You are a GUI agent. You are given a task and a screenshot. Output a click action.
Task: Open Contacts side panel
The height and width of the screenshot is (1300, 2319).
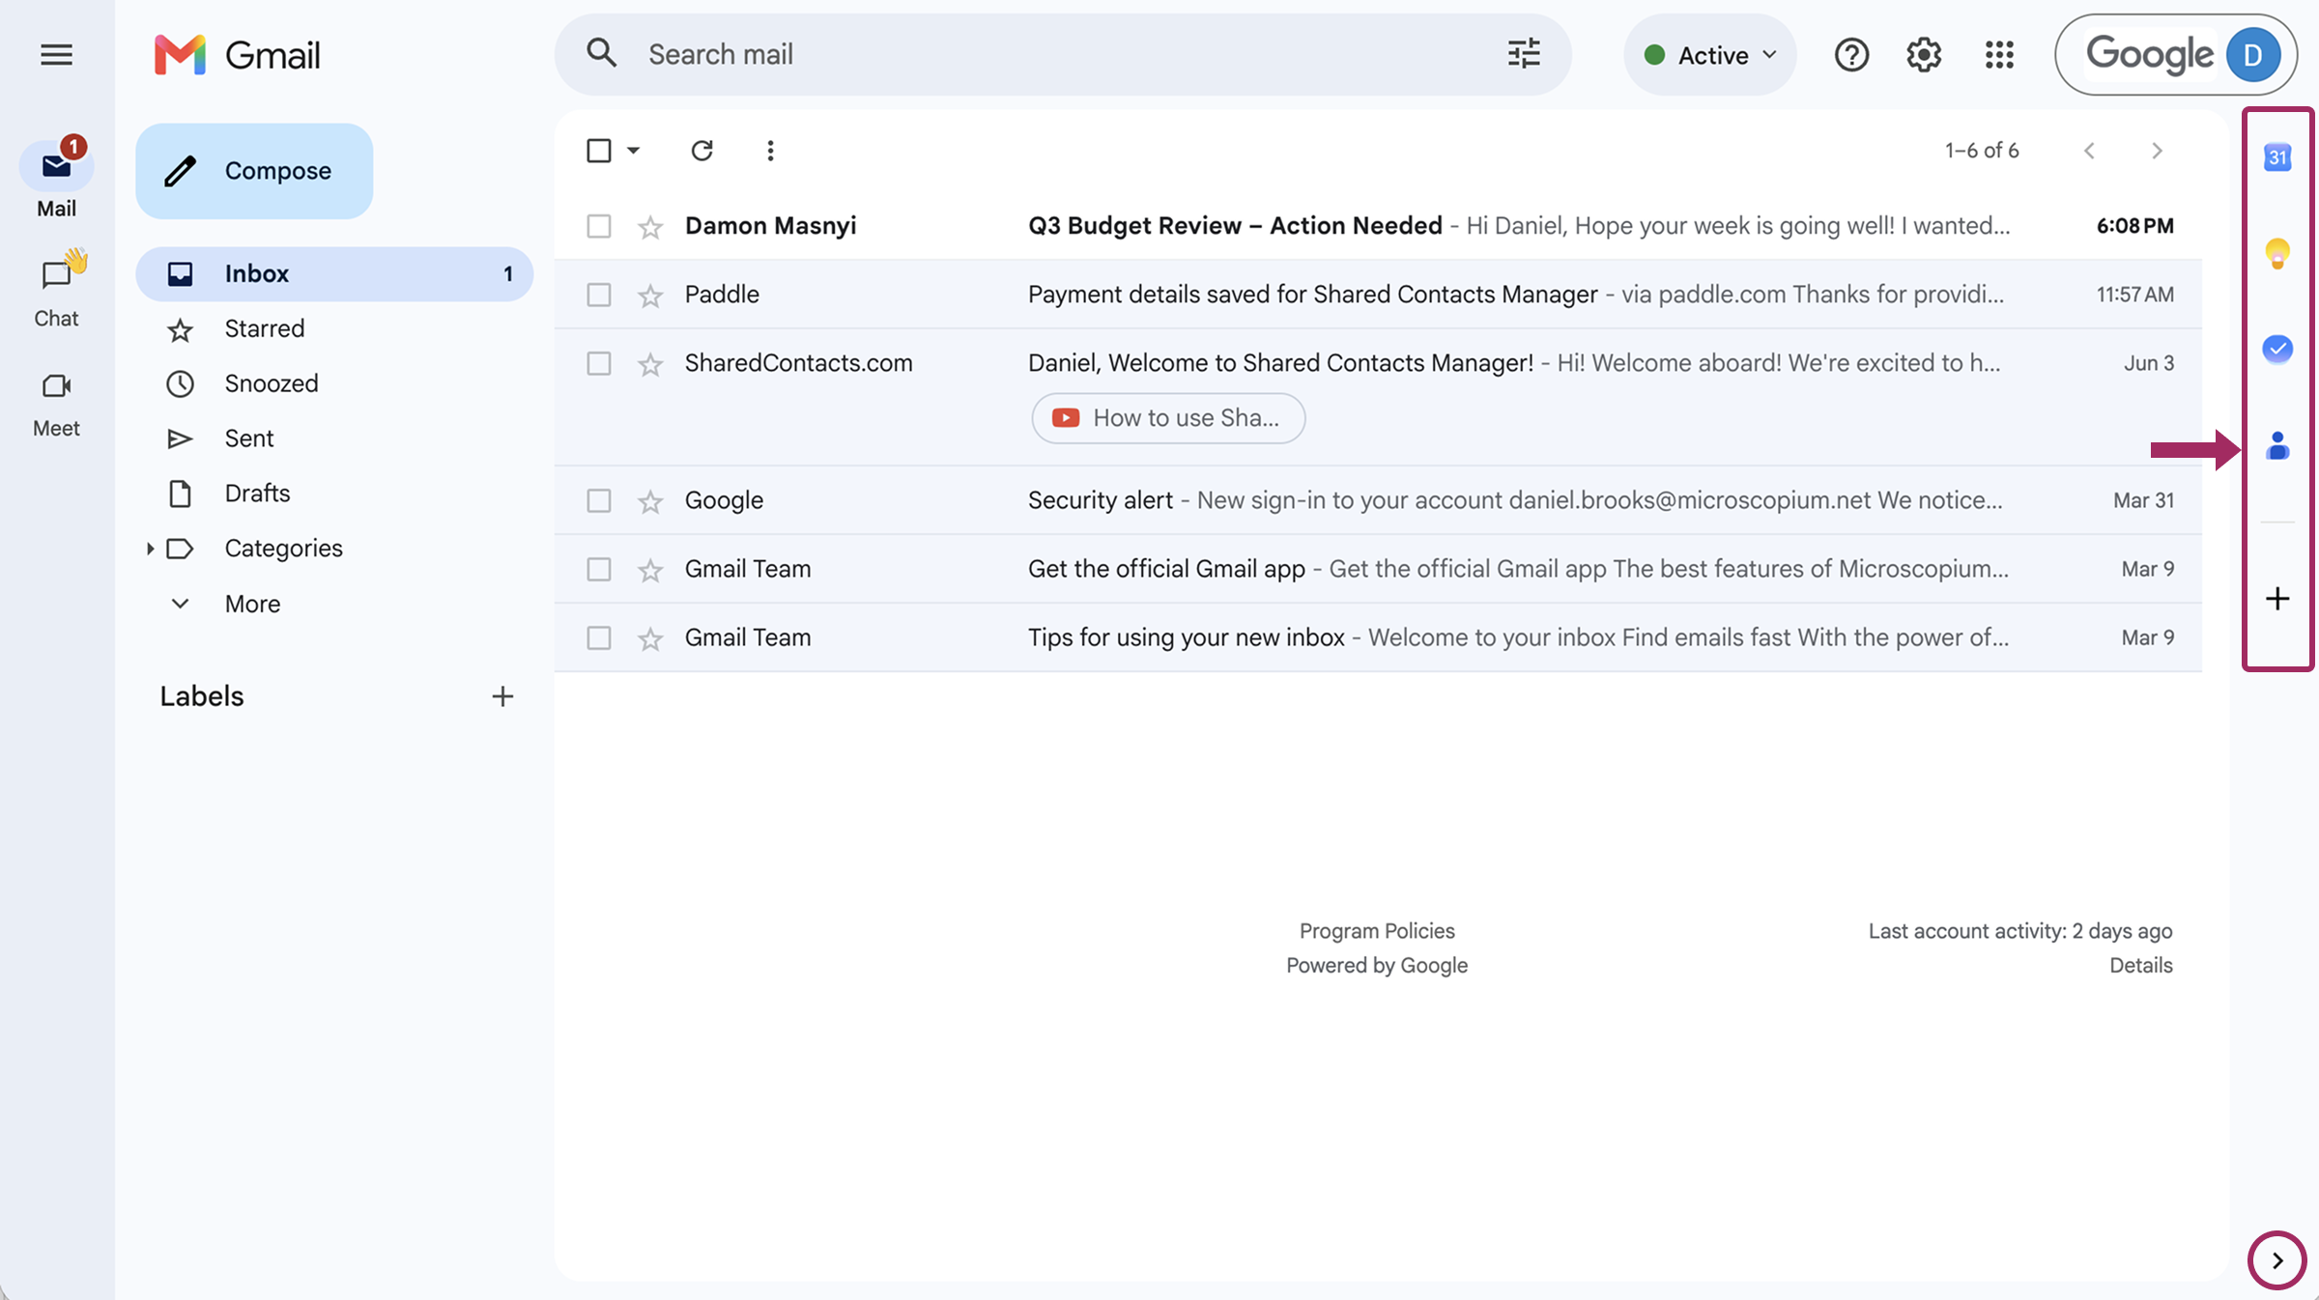click(2277, 445)
